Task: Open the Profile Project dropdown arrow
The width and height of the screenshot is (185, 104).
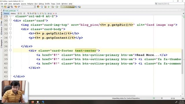Action: 59,7
